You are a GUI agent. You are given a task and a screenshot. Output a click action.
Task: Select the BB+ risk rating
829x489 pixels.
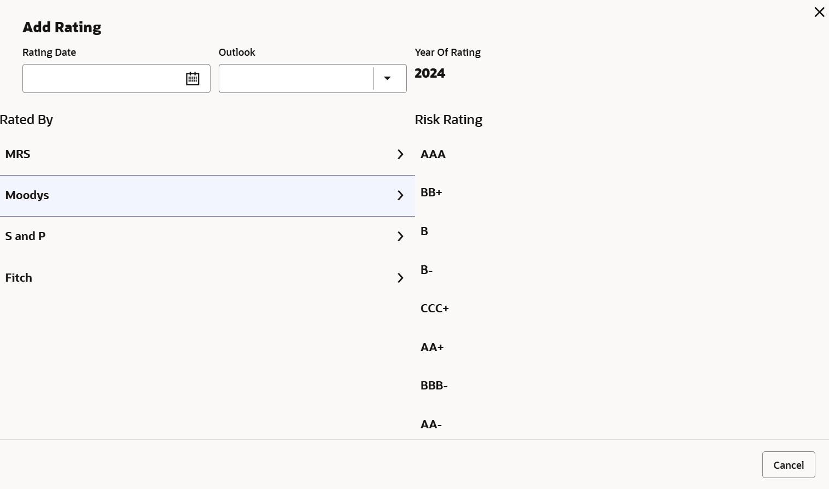click(x=431, y=193)
